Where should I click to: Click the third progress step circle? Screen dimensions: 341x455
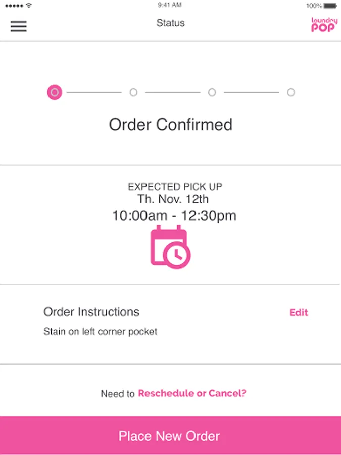click(x=212, y=93)
